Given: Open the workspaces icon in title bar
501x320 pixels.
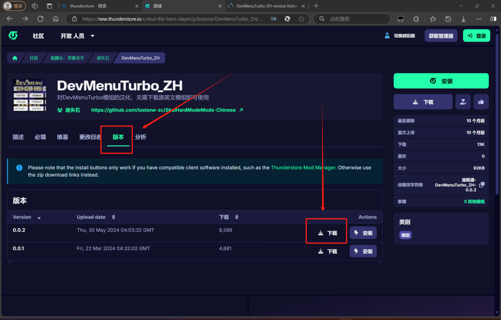Looking at the screenshot, I should coord(35,6).
